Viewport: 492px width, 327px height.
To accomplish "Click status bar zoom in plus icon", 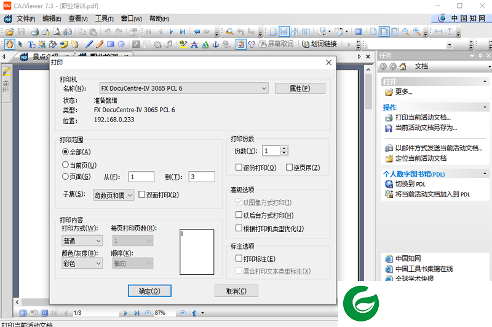I will (183, 313).
